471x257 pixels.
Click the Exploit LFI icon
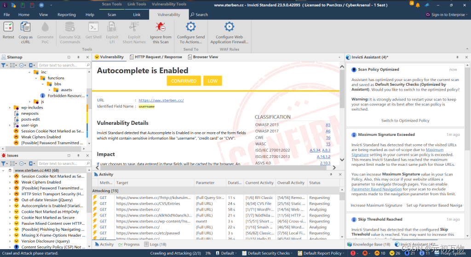(112, 27)
